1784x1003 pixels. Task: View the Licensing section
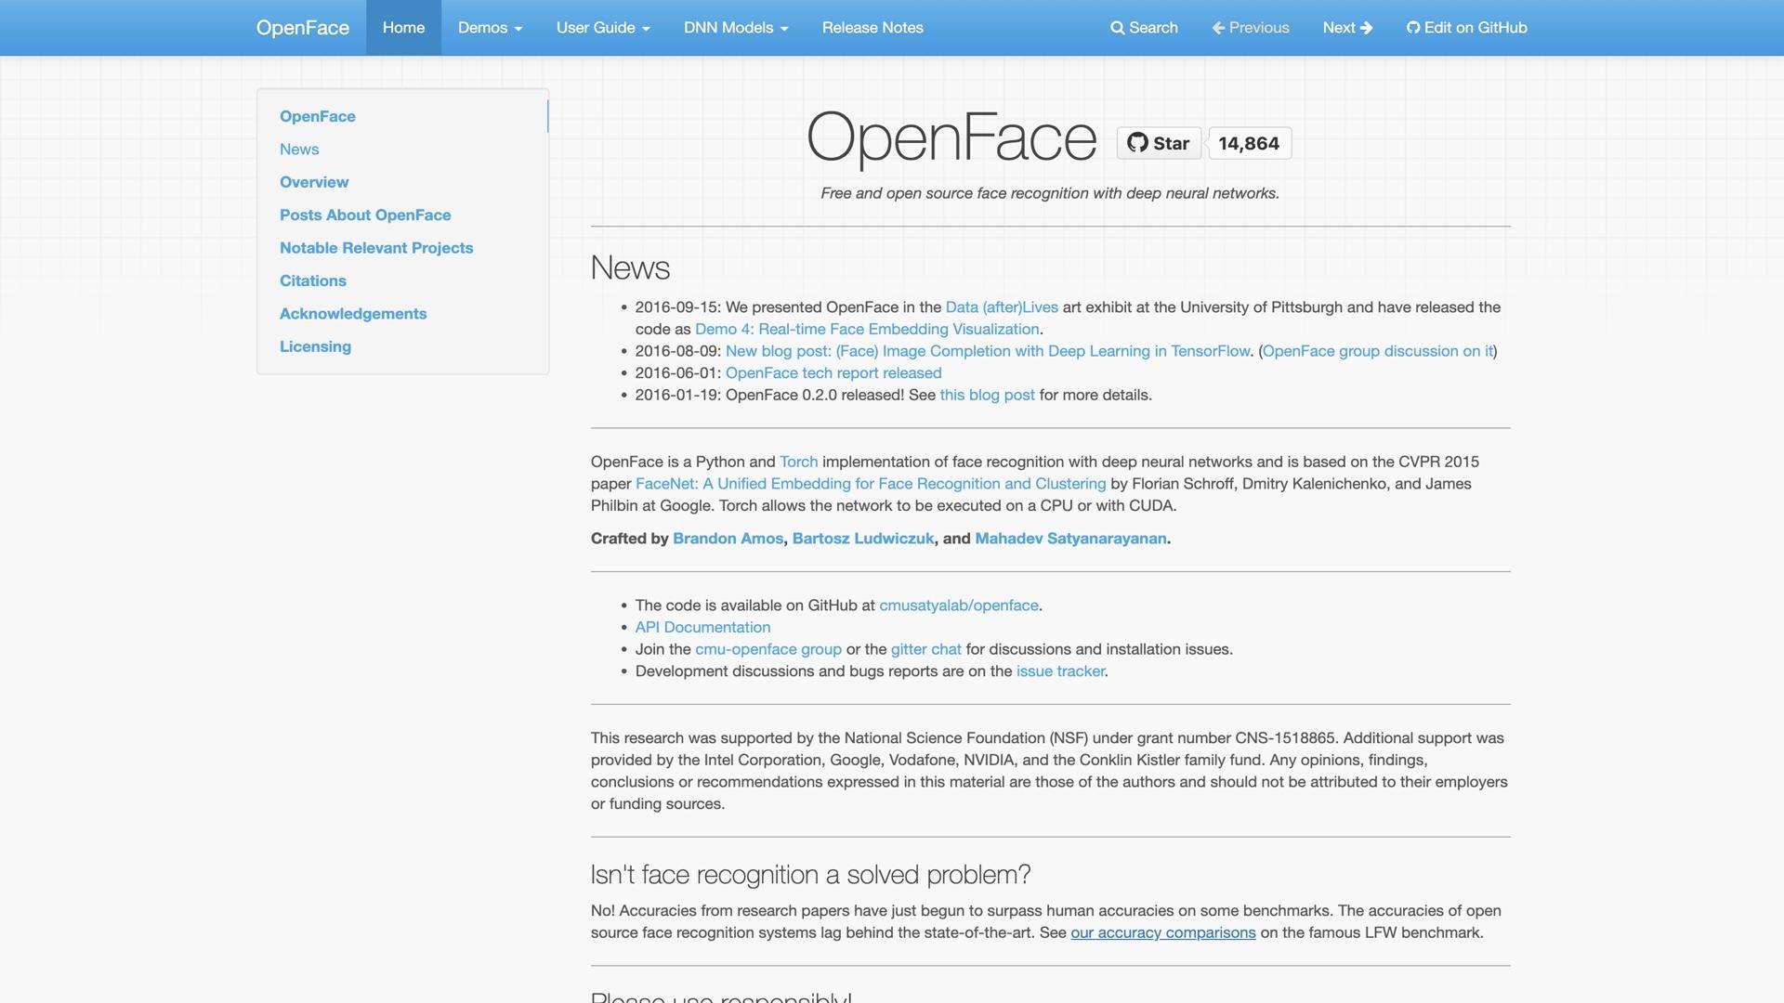315,346
